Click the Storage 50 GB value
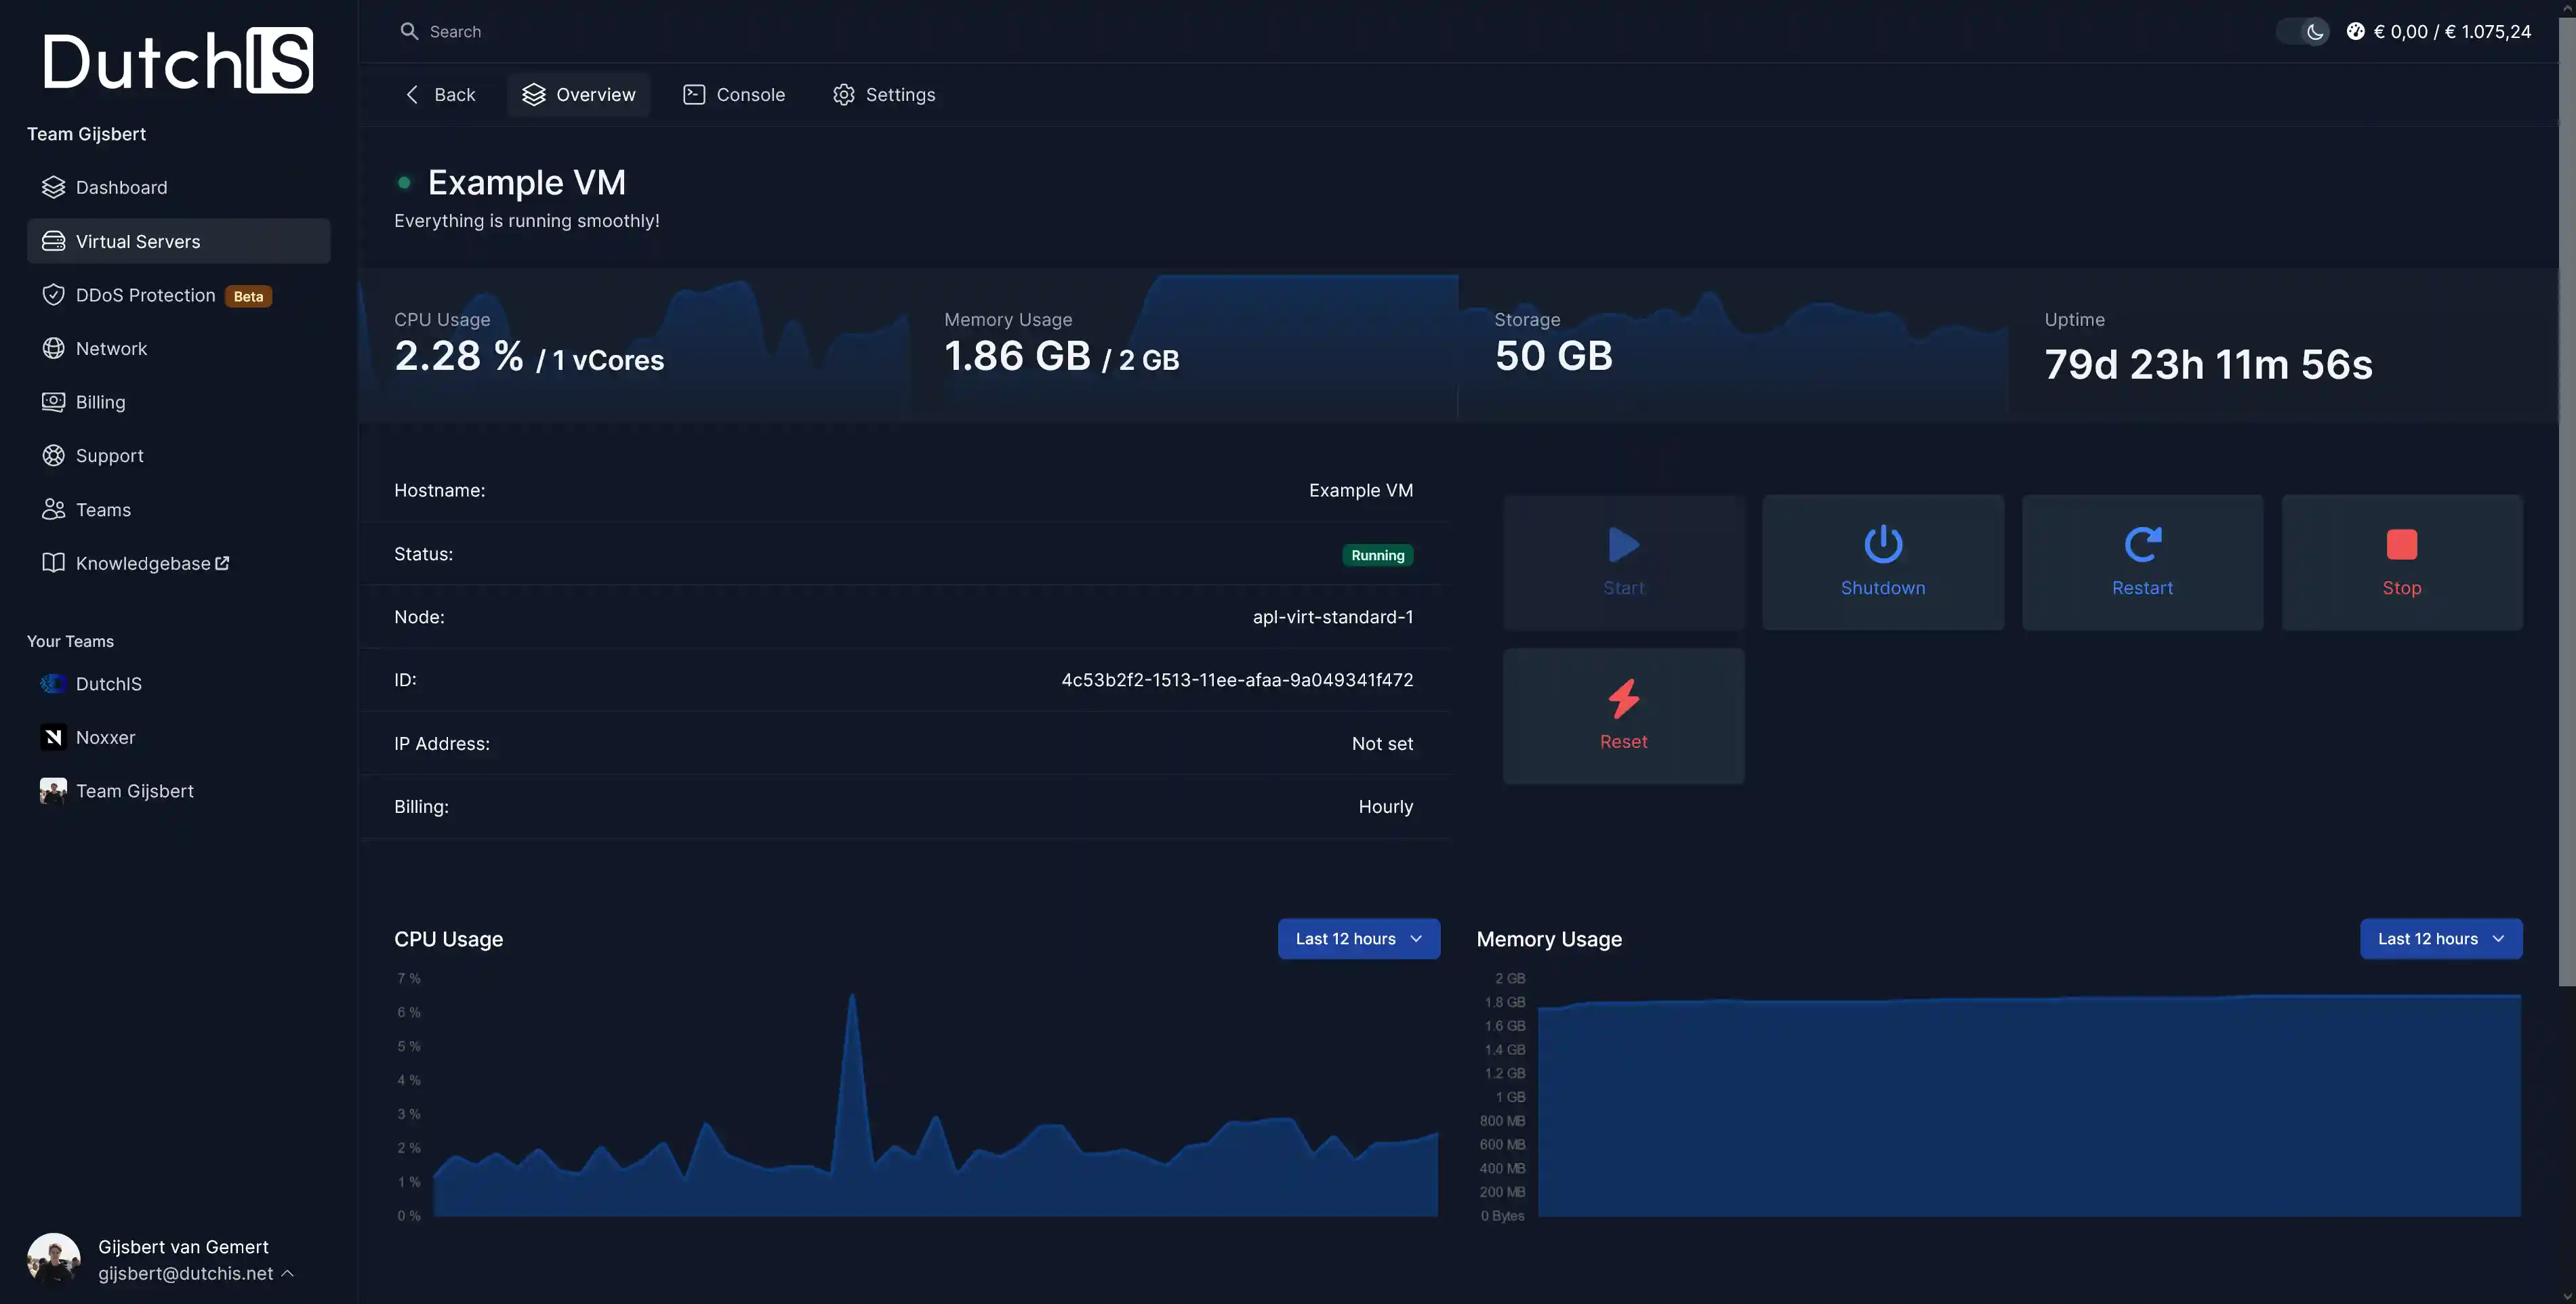This screenshot has width=2576, height=1304. point(1554,356)
